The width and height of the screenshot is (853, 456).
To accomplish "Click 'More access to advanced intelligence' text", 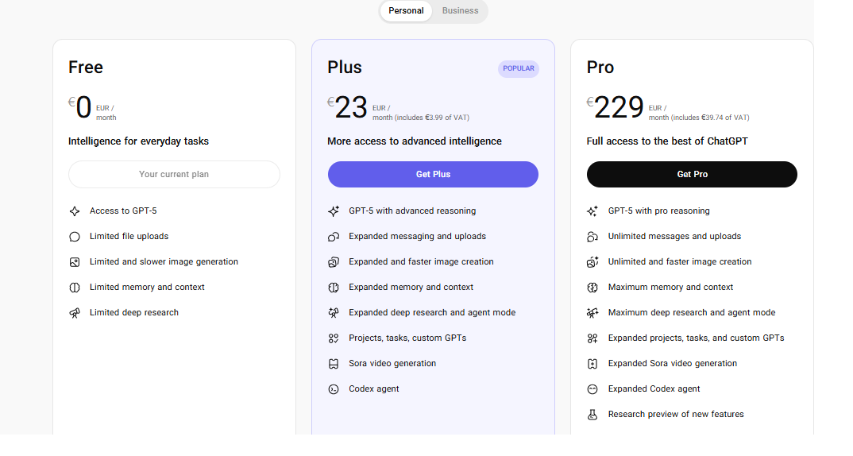I will [x=415, y=141].
